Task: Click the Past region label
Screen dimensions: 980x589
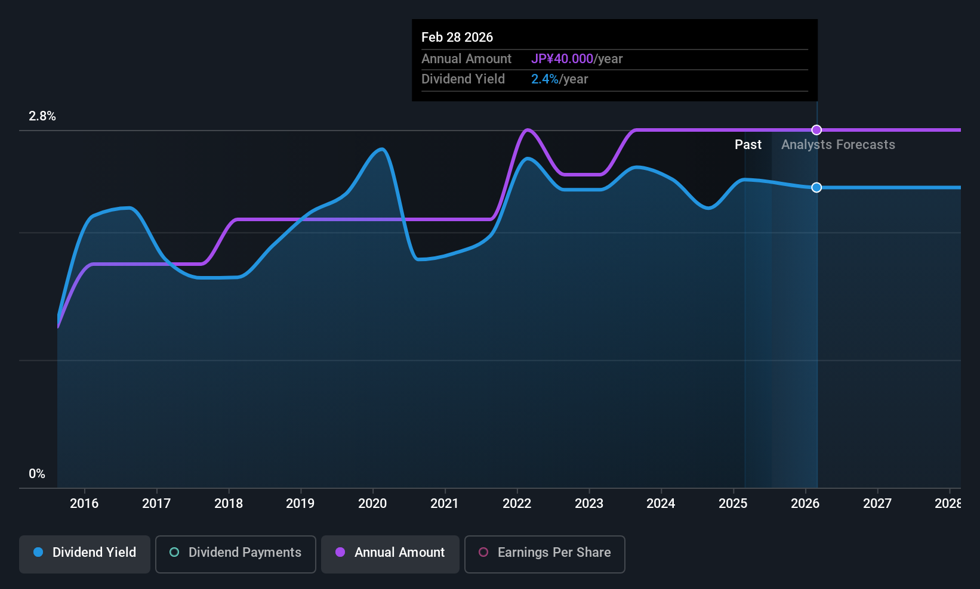Action: 748,144
